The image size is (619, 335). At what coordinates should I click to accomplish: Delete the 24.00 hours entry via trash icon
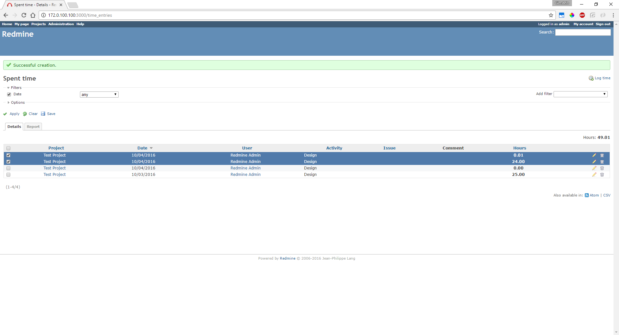point(602,162)
